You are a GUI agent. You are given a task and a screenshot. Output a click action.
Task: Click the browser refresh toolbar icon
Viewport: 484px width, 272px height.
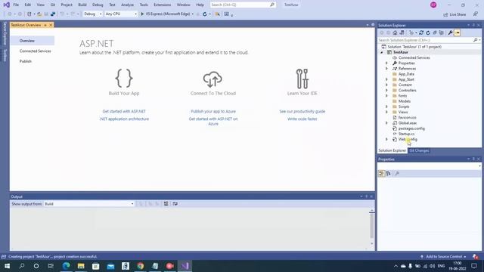(x=205, y=14)
